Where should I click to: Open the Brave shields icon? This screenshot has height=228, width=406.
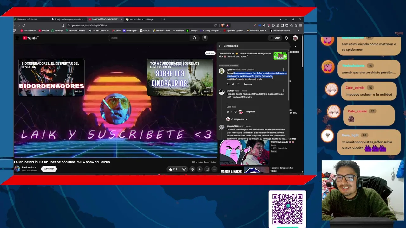click(223, 25)
